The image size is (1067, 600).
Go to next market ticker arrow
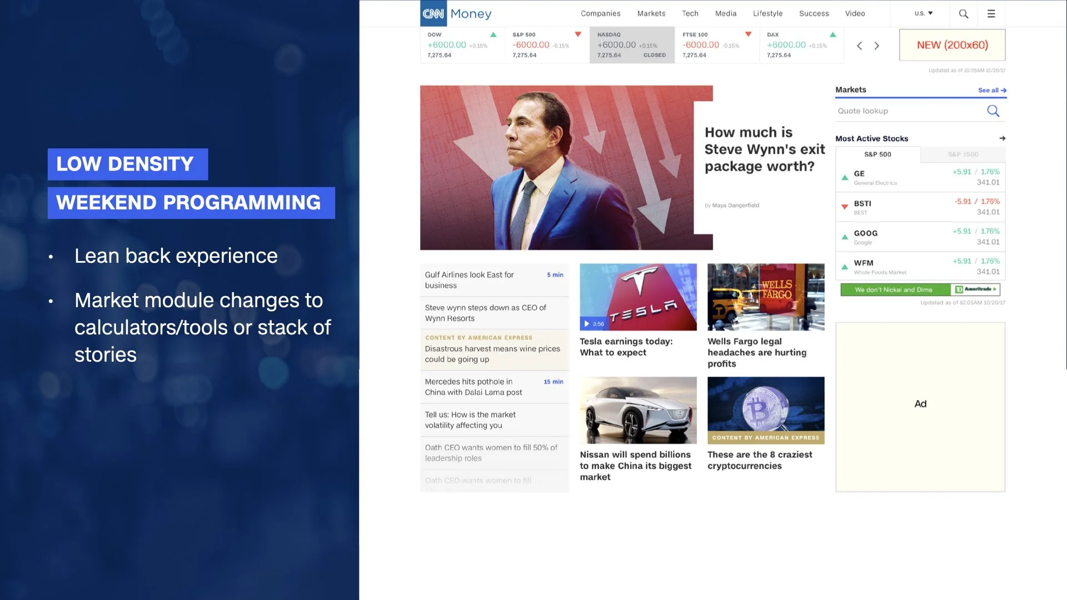[877, 46]
